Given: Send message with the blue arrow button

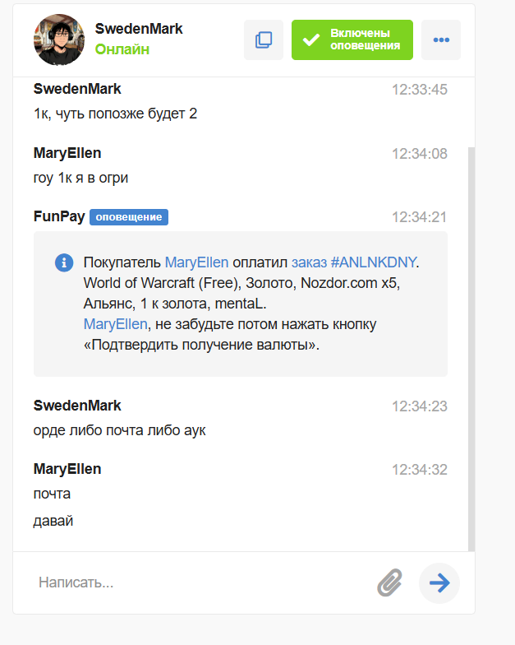Looking at the screenshot, I should [439, 582].
